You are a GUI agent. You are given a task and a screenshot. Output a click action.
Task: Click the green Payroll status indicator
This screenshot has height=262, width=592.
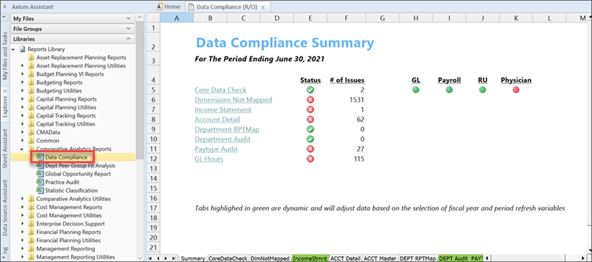449,90
